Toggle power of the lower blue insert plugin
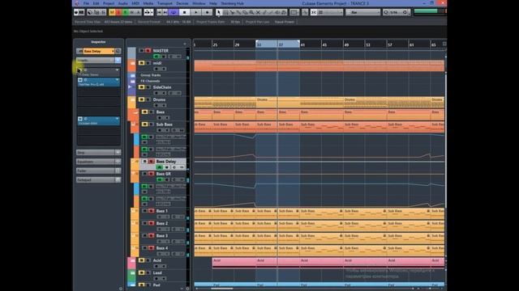 80,119
